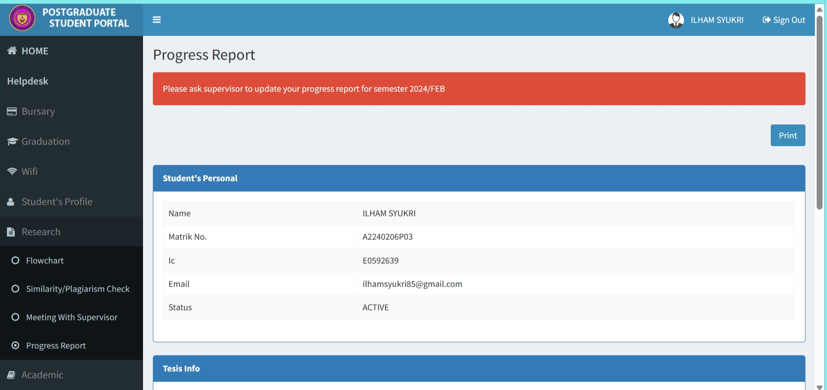The width and height of the screenshot is (827, 390).
Task: Open the Helpdesk menu item
Action: click(x=28, y=81)
